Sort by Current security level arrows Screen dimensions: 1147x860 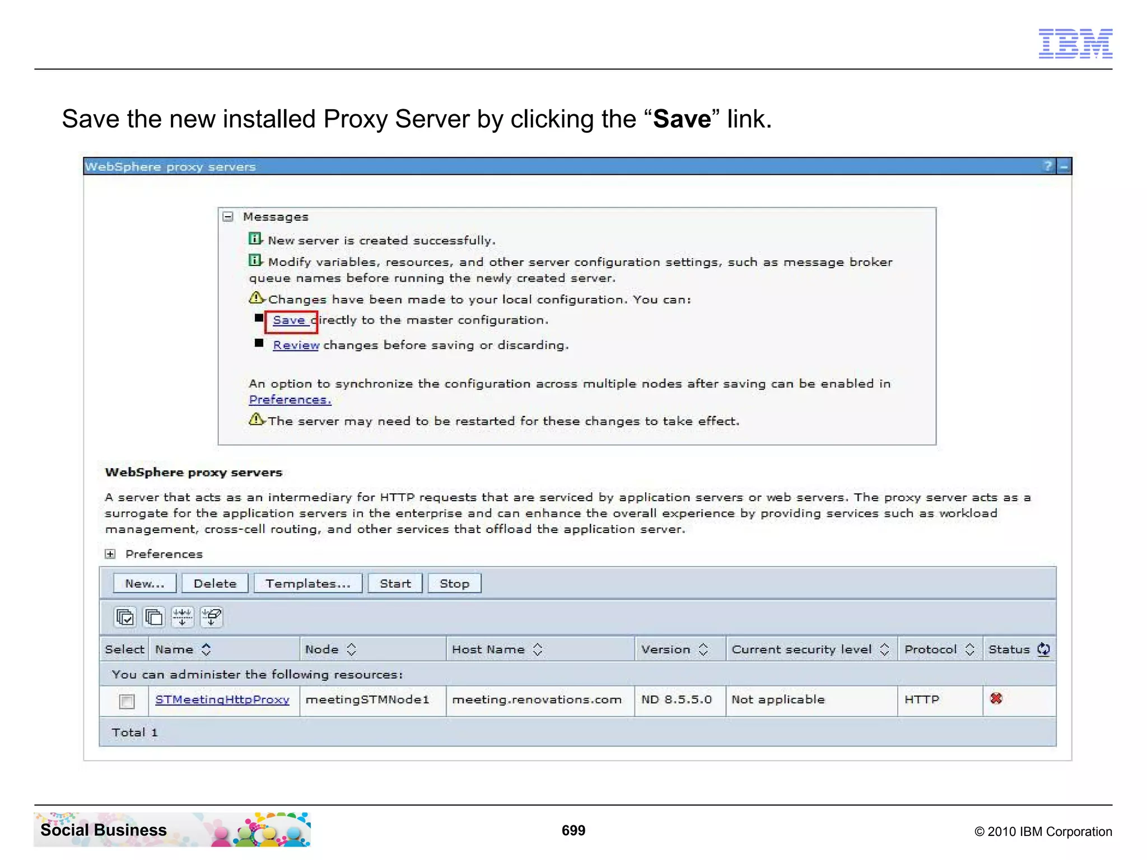click(x=884, y=649)
